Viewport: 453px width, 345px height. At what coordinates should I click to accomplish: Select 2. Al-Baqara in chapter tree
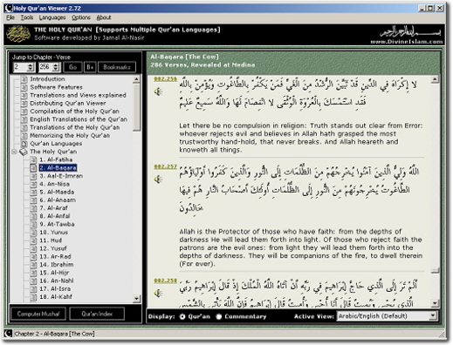tap(58, 168)
